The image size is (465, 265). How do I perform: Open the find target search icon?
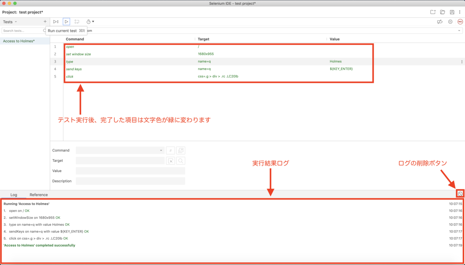click(181, 161)
